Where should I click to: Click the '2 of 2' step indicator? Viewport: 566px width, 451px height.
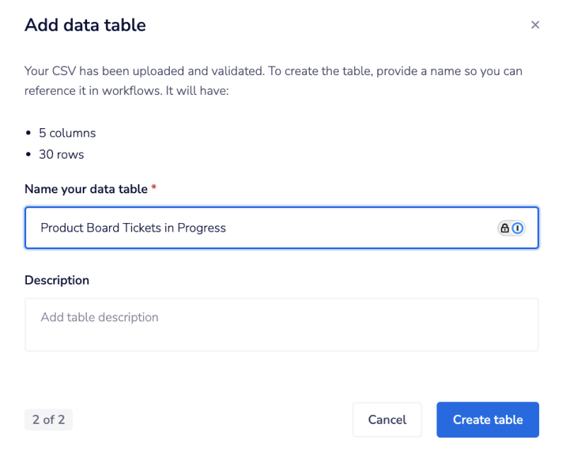click(48, 420)
